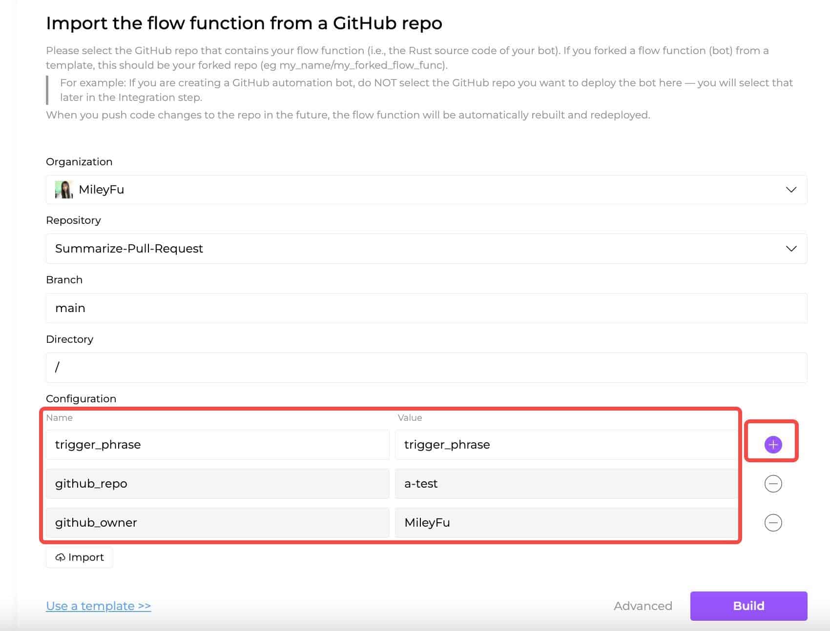Remove the github_repo configuration row
Image resolution: width=830 pixels, height=631 pixels.
pyautogui.click(x=773, y=483)
